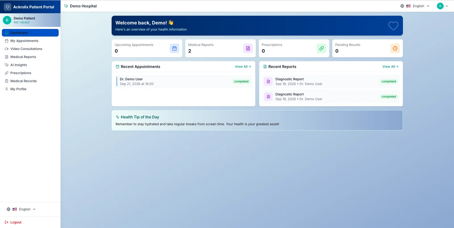
Task: Open the first Diagnostic Report entry
Action: [x=331, y=81]
